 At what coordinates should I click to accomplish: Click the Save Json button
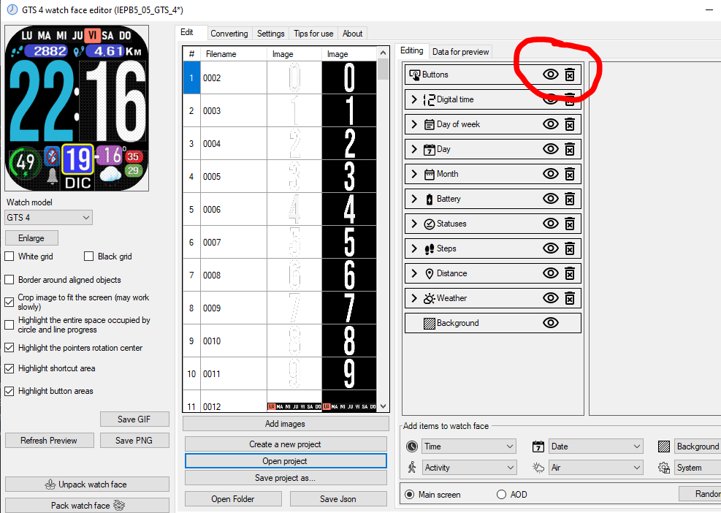click(338, 498)
